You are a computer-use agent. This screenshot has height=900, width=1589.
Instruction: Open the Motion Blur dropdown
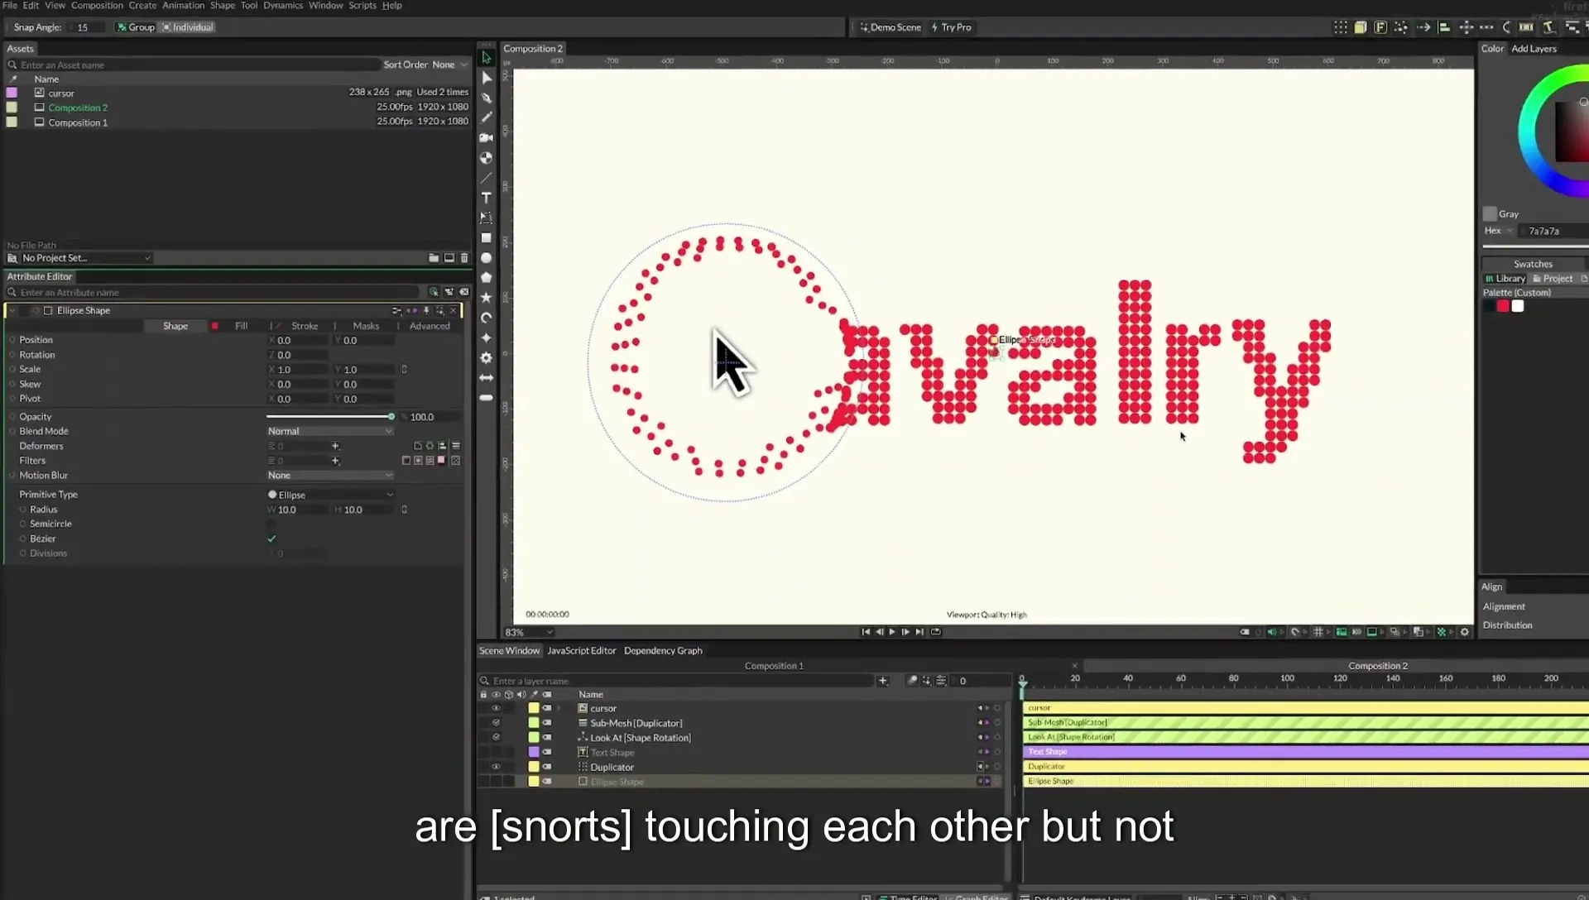[329, 476]
